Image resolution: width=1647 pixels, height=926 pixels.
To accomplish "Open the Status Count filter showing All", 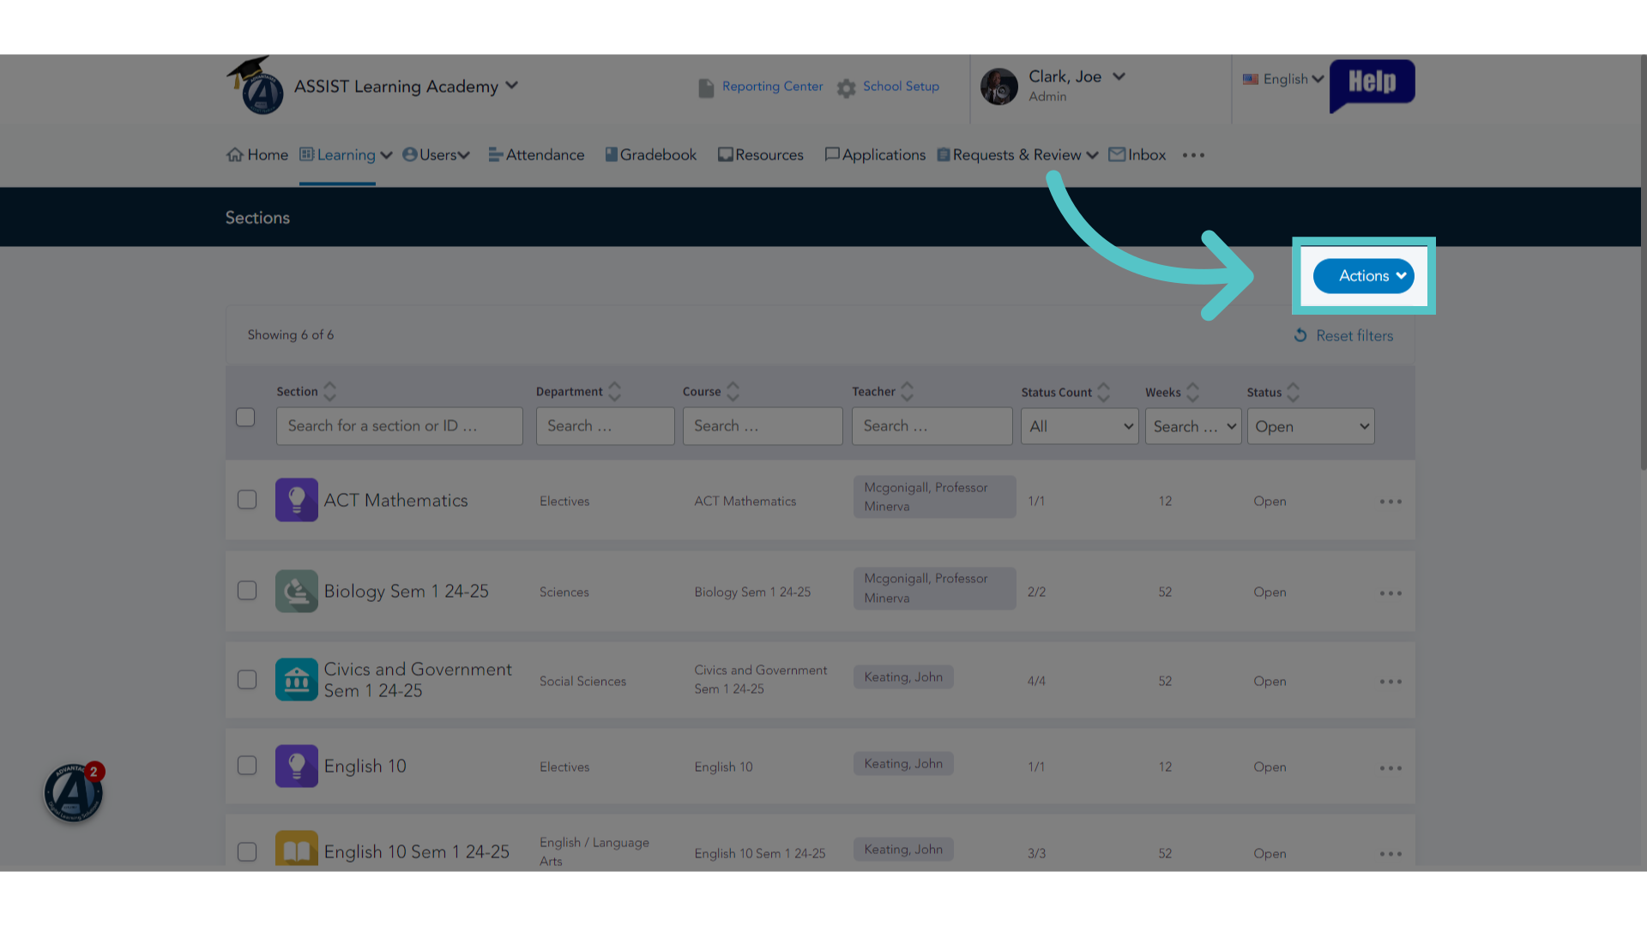I will [x=1079, y=426].
